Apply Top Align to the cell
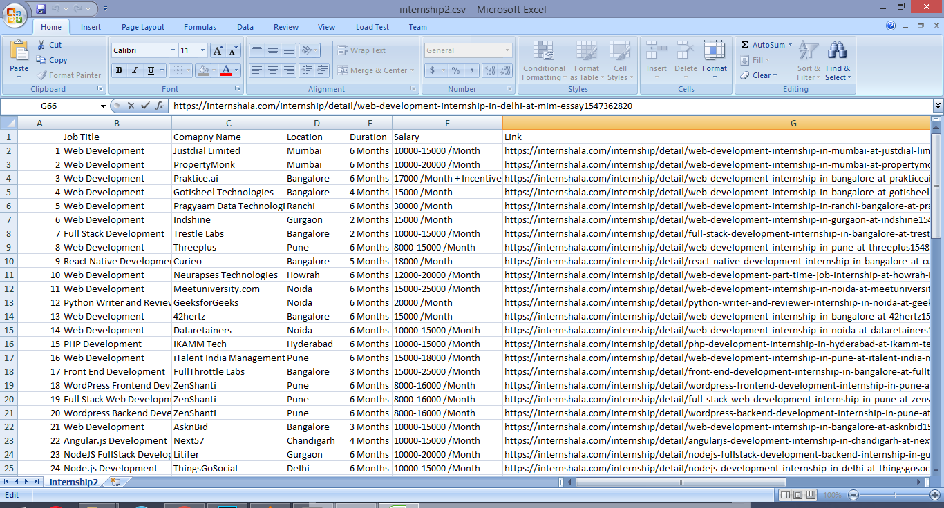The width and height of the screenshot is (944, 508). tap(257, 50)
